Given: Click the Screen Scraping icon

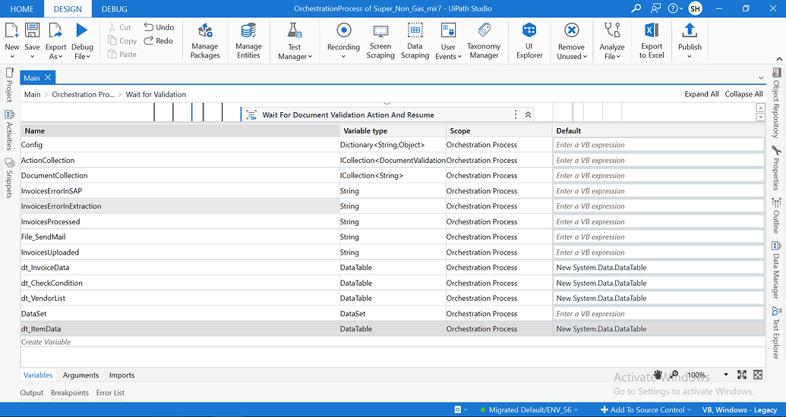Looking at the screenshot, I should pyautogui.click(x=380, y=40).
